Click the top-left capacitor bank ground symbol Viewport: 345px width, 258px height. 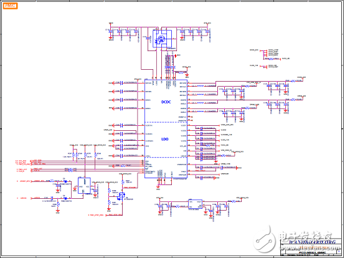[x=110, y=38]
